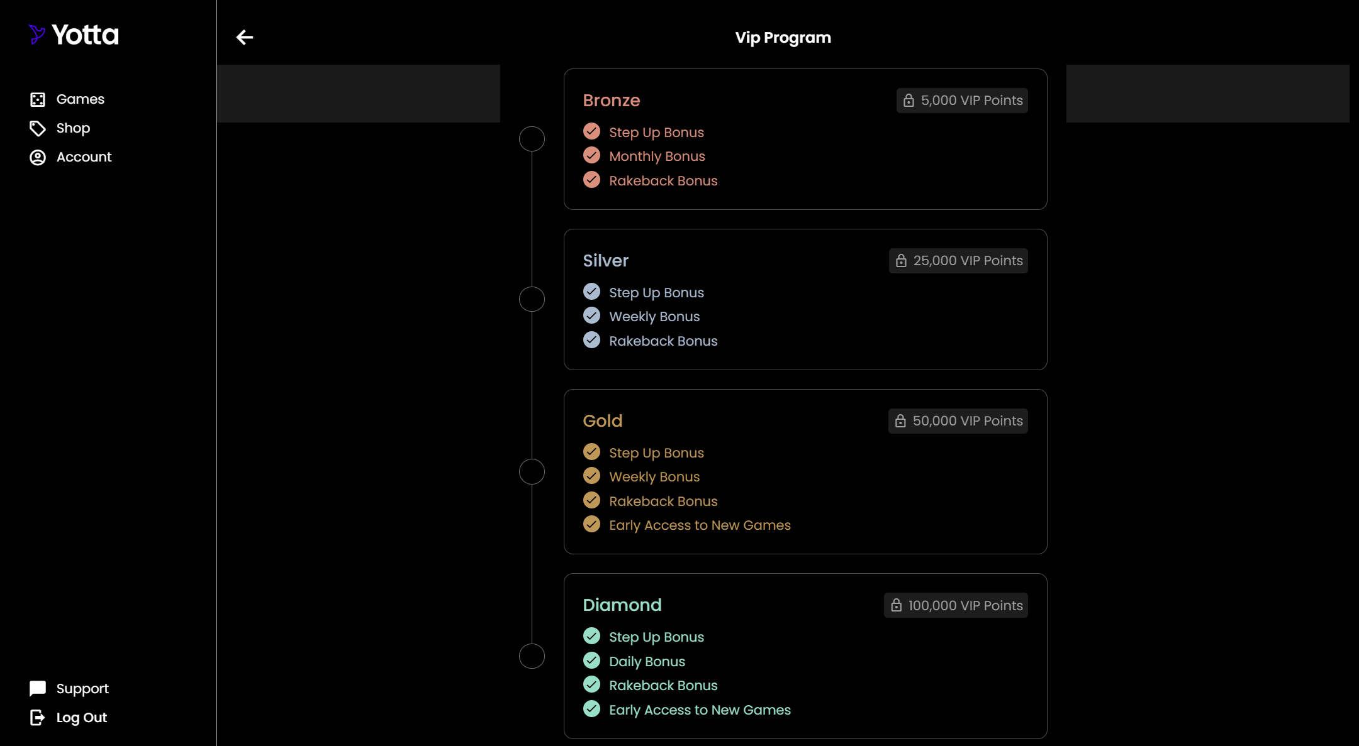Viewport: 1359px width, 746px height.
Task: Click the 100,000 VIP Points badge
Action: (956, 605)
